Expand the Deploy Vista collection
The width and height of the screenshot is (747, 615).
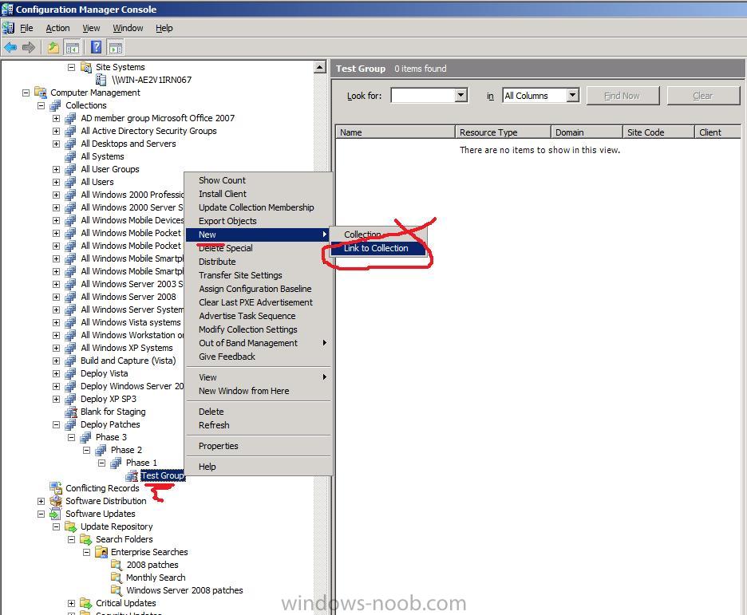coord(56,373)
